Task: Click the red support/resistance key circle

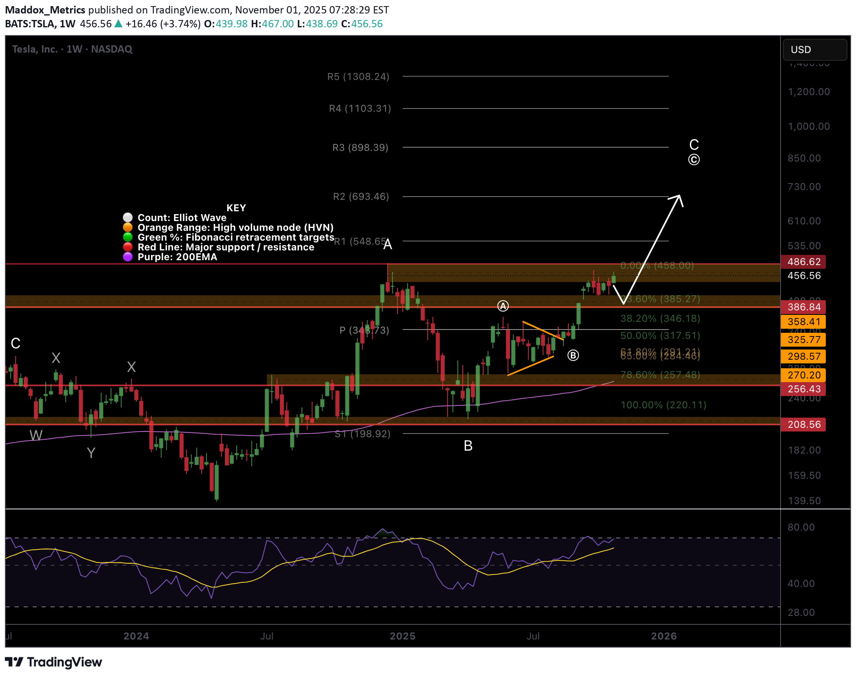Action: click(x=128, y=247)
